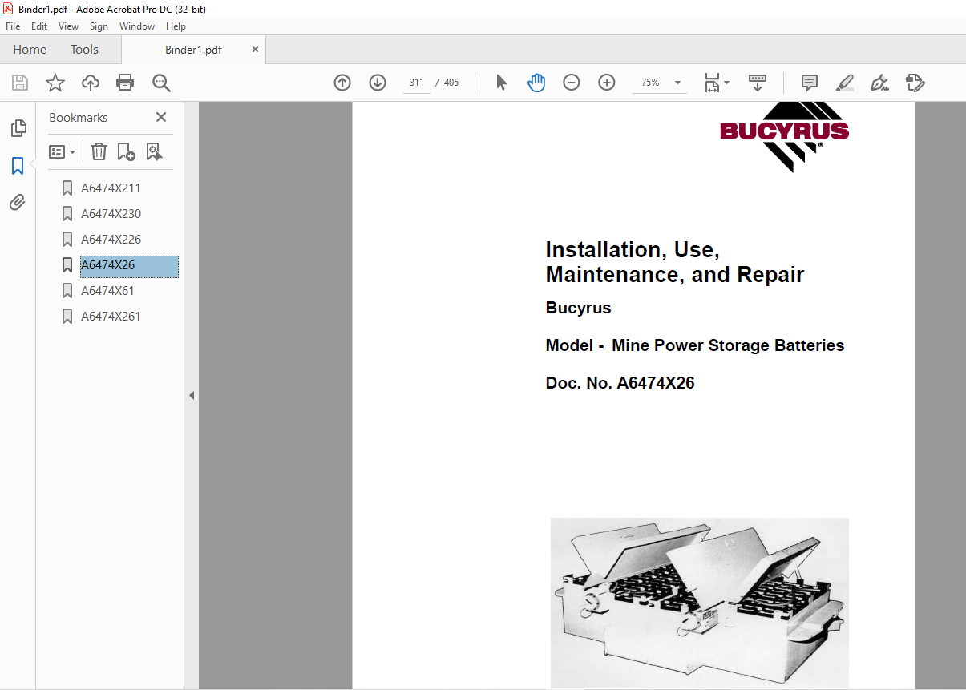Open the Window menu
966x690 pixels.
137,26
